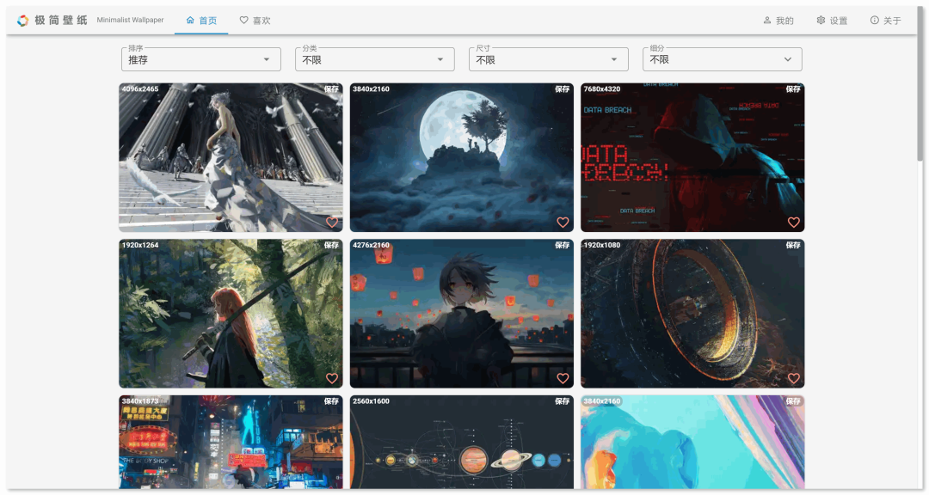Open the hooded hacker wallpaper thumbnail
Image resolution: width=929 pixels, height=495 pixels.
(x=692, y=157)
